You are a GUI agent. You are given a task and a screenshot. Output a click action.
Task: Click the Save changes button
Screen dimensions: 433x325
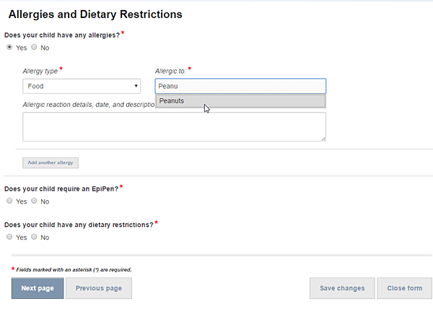[341, 288]
